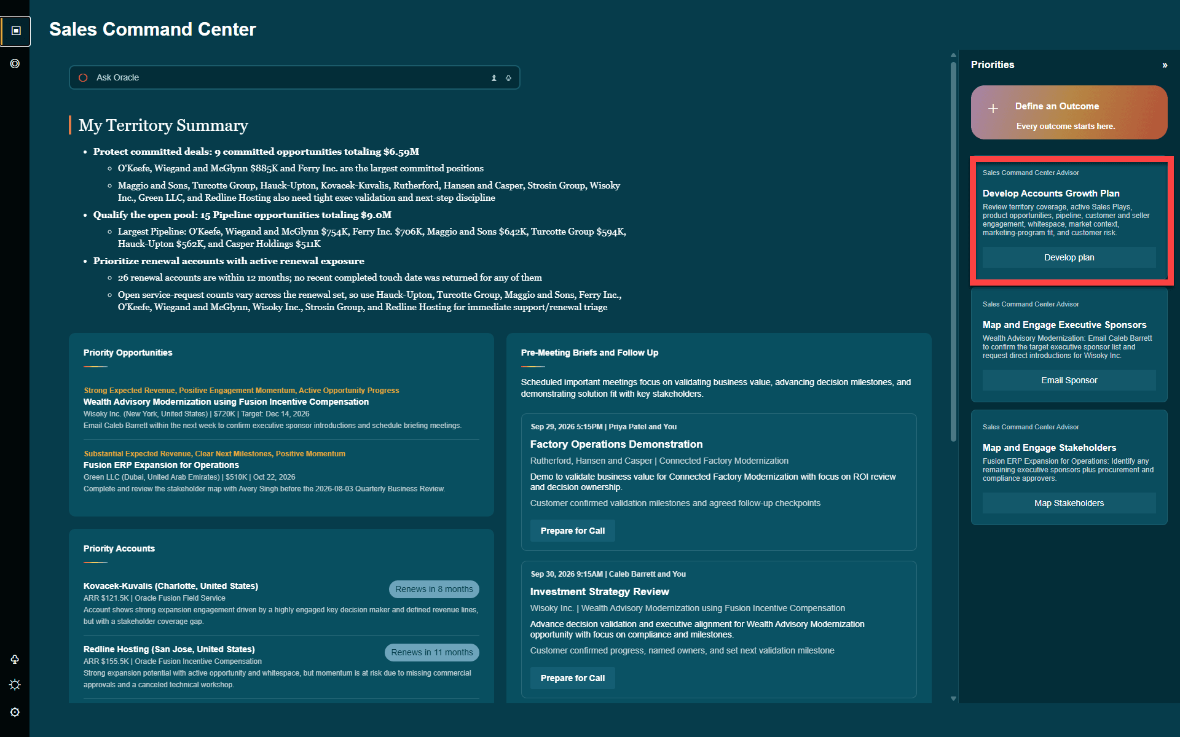Click the main content vertical scrollbar

tap(953, 252)
